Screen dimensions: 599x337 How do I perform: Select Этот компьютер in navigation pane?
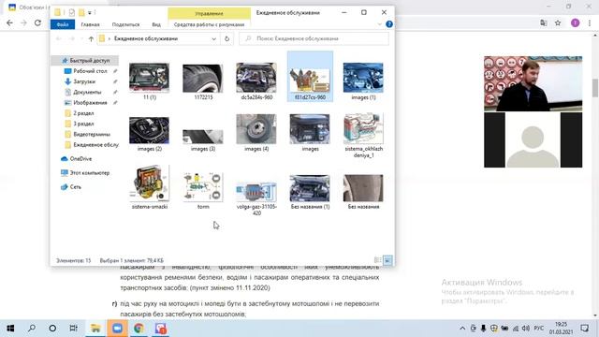pos(90,172)
